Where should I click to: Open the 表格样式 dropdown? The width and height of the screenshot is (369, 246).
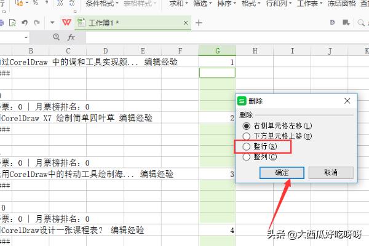click(x=140, y=3)
